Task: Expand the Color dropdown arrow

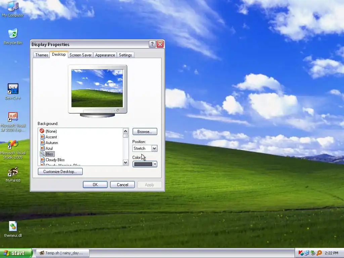Action: pyautogui.click(x=155, y=164)
